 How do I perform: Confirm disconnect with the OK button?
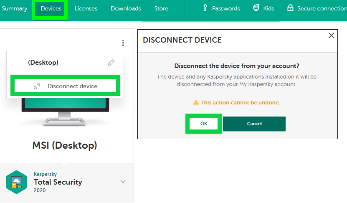coord(203,124)
